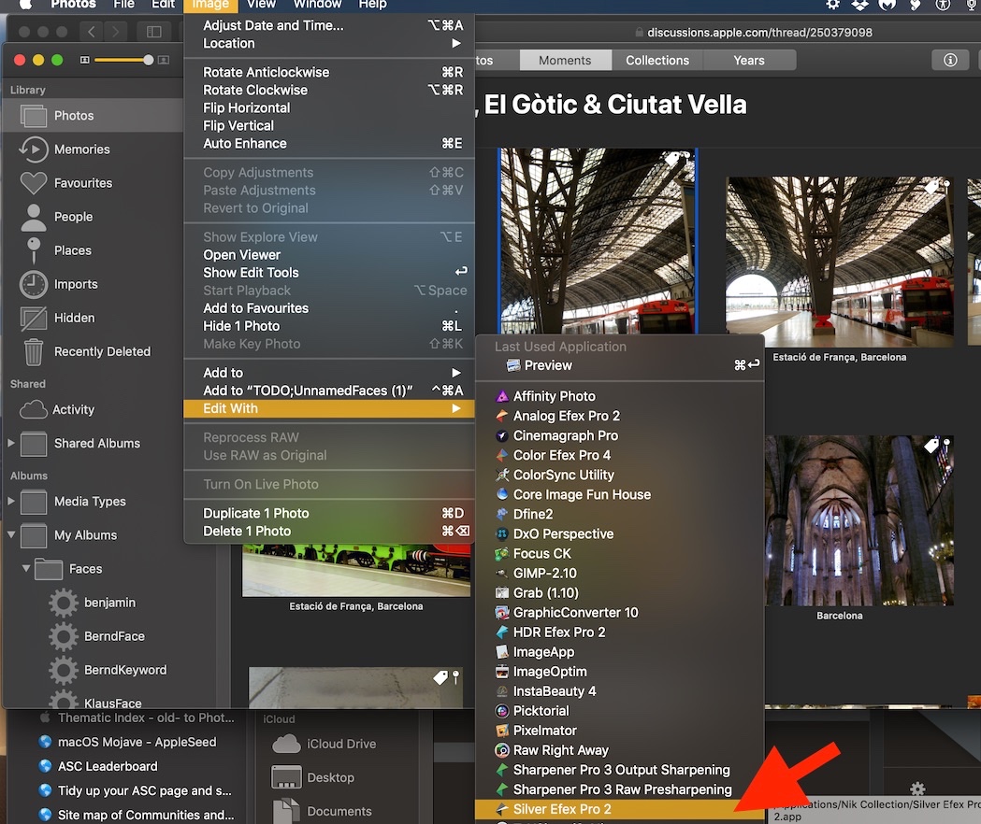Select Picktorial from the list

[x=619, y=711]
